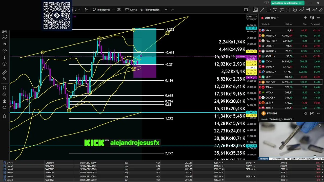Sort watchlist by Símbolo column
Screen dimensions: 324x182
click(266, 24)
